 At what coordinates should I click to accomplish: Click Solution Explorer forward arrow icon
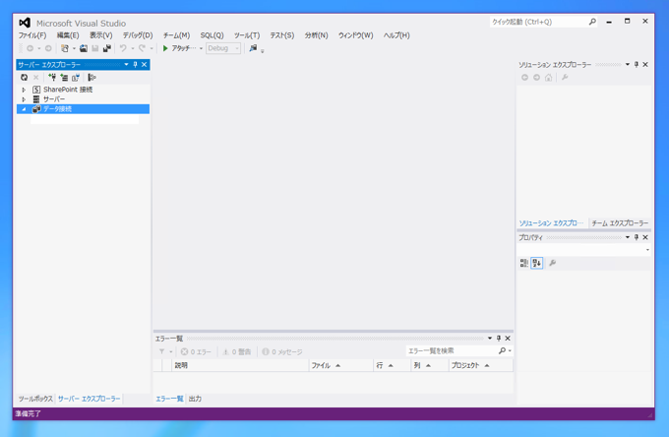(537, 77)
